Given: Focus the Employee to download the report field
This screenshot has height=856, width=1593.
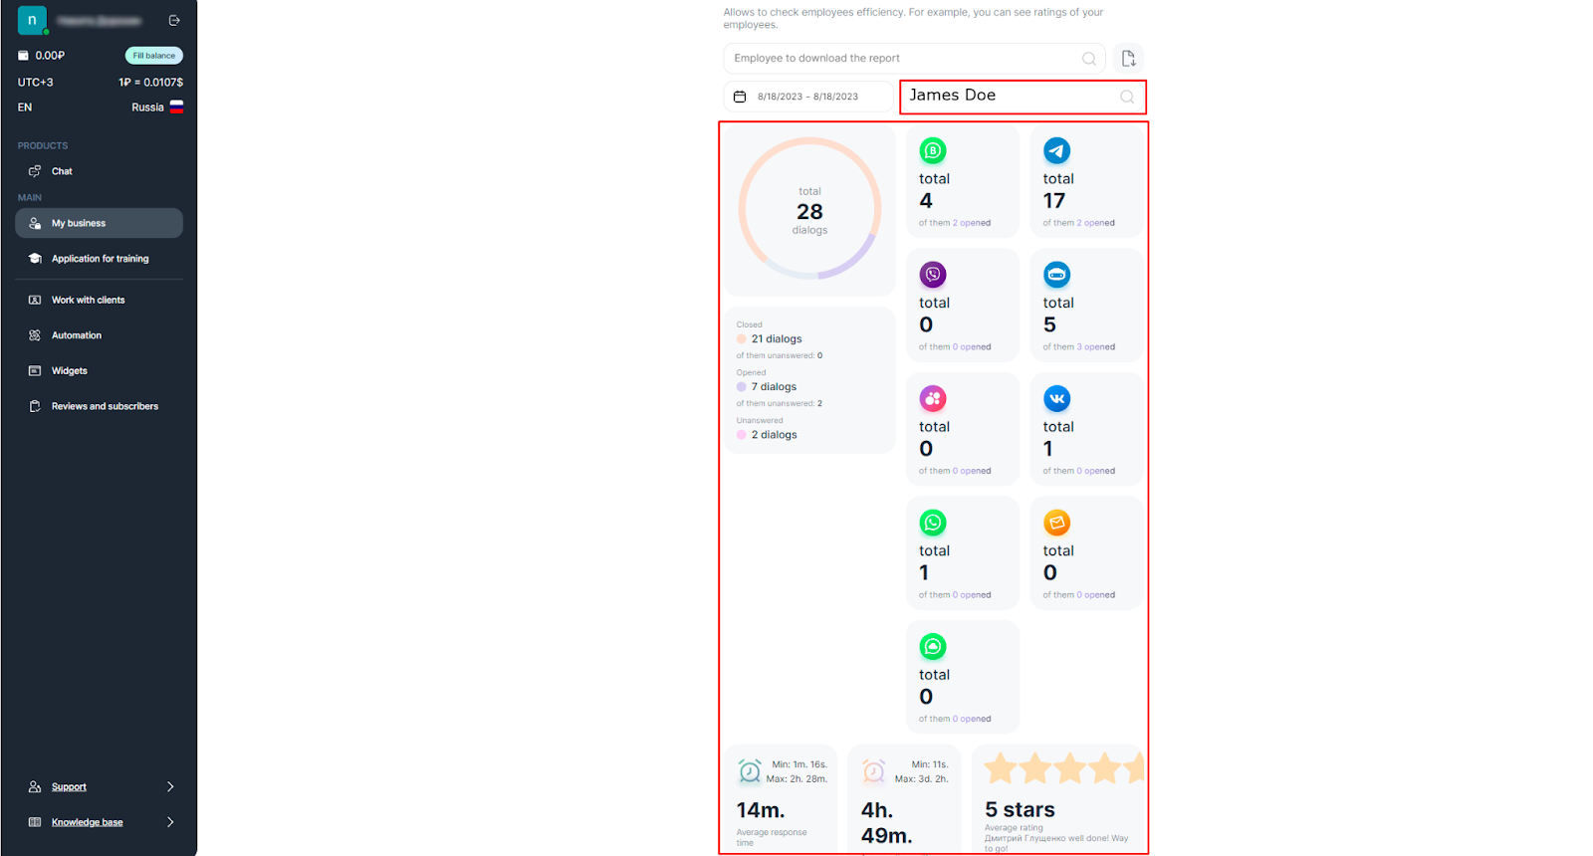Looking at the screenshot, I should [914, 59].
